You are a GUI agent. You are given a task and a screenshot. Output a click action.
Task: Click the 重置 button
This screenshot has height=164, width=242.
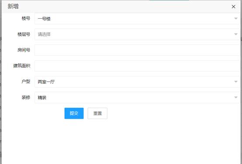[97, 113]
